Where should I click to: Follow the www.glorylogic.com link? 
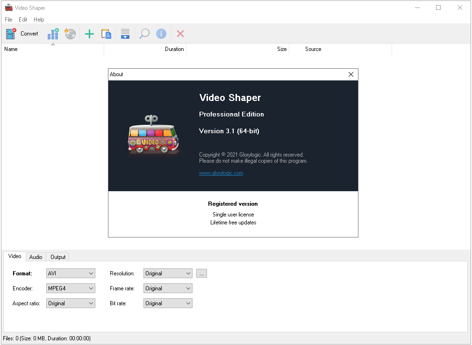pos(221,173)
